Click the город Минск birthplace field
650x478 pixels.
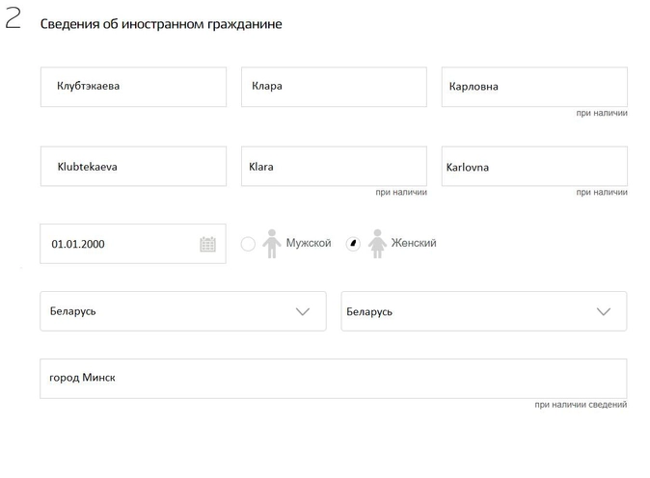[334, 379]
